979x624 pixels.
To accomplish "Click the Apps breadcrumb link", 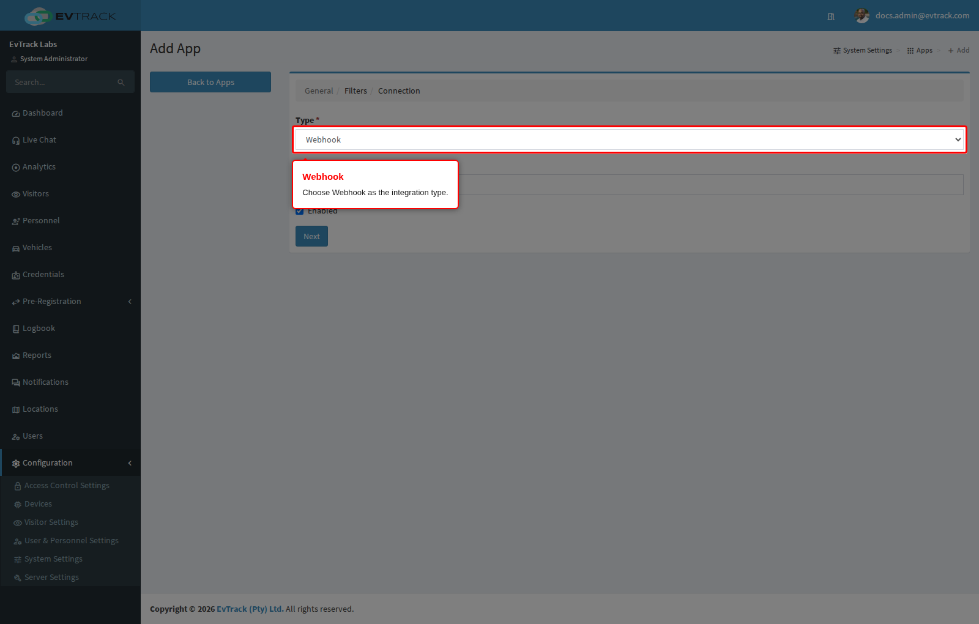I will 920,51.
